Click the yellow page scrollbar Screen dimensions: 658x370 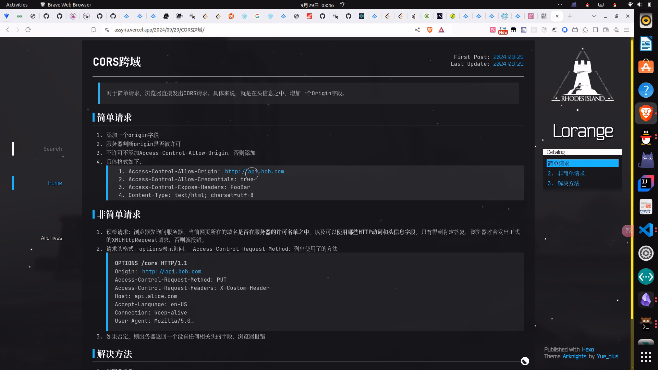(x=632, y=178)
